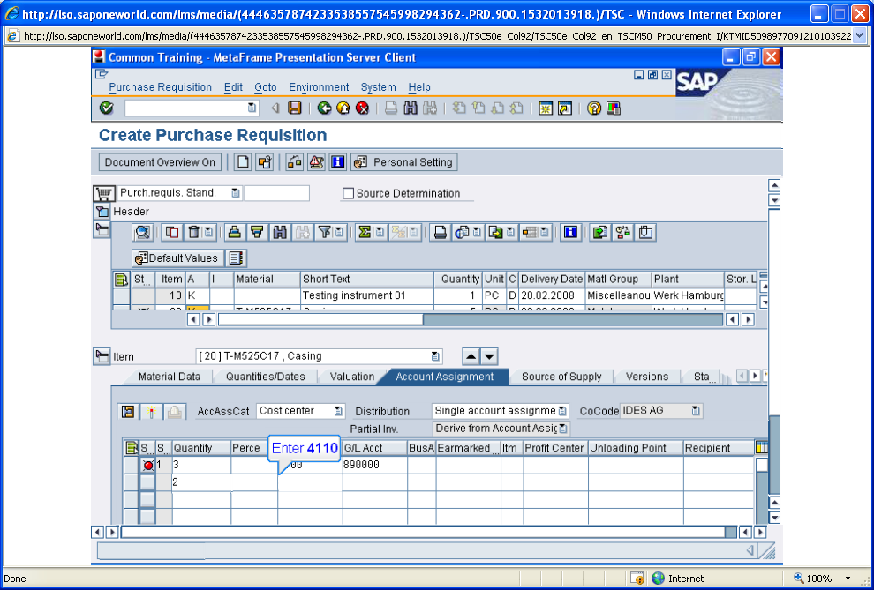This screenshot has width=874, height=590.
Task: Open the Environment menu
Action: pyautogui.click(x=319, y=87)
